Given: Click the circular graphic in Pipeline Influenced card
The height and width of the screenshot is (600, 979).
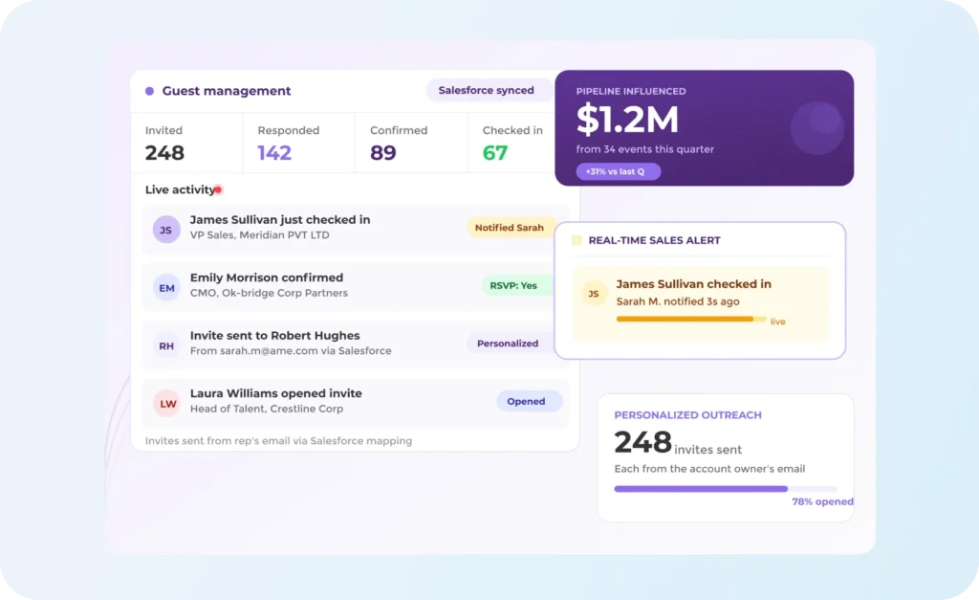Looking at the screenshot, I should click(x=817, y=127).
